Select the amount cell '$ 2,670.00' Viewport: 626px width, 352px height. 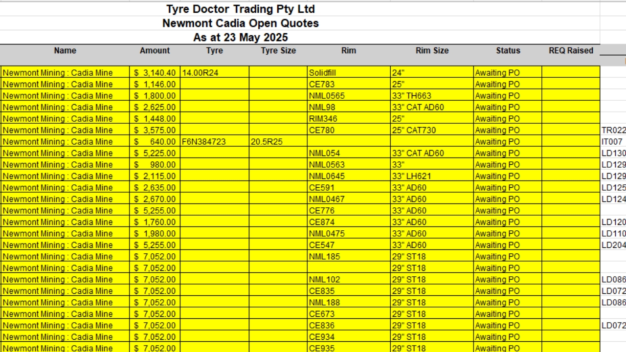(155, 199)
